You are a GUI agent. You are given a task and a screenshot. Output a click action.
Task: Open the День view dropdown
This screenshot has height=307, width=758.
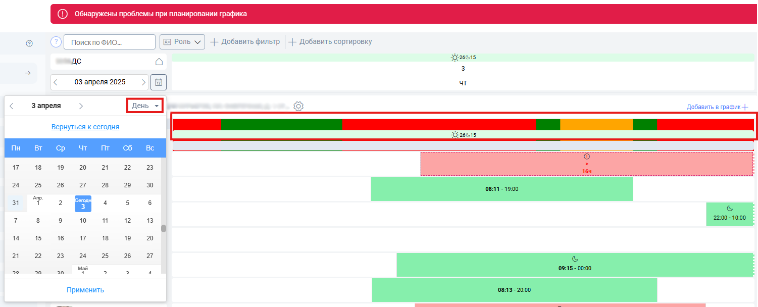tap(145, 106)
